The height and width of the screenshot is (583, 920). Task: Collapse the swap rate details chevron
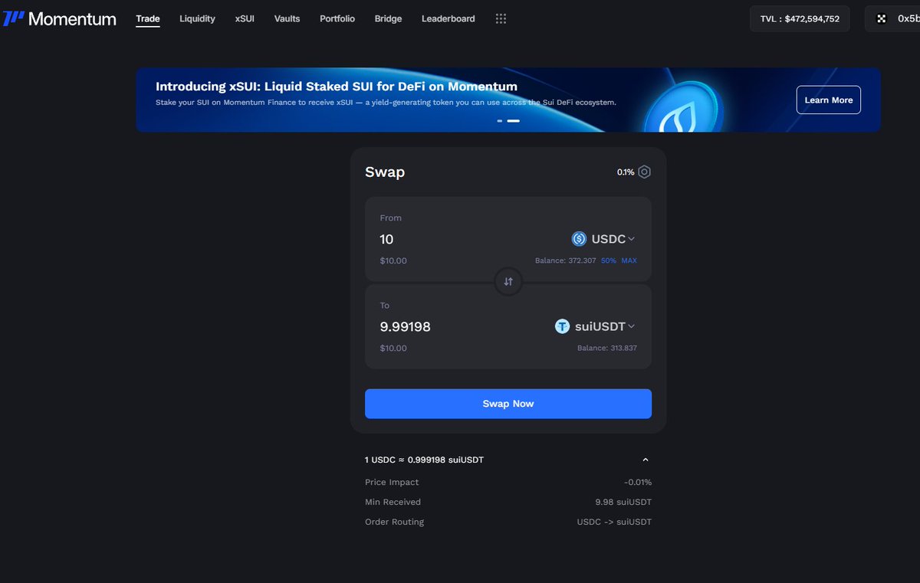[646, 460]
